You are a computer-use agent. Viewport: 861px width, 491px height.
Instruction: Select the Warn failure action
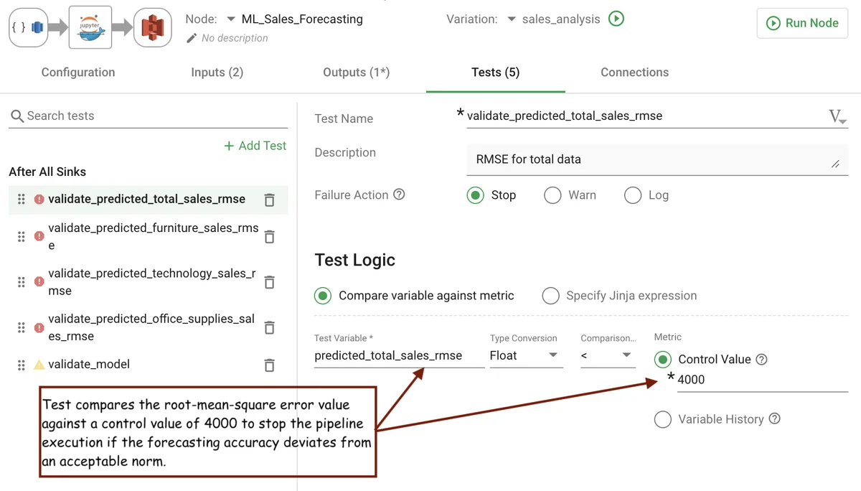(x=552, y=195)
